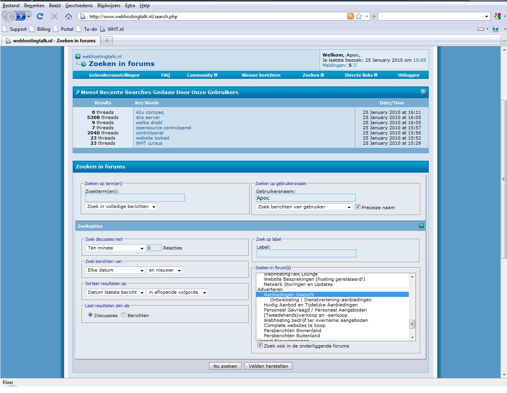Uncheck Zoek ook in de onderliggende forums
Viewport: 507px width, 393px height.
(x=260, y=345)
